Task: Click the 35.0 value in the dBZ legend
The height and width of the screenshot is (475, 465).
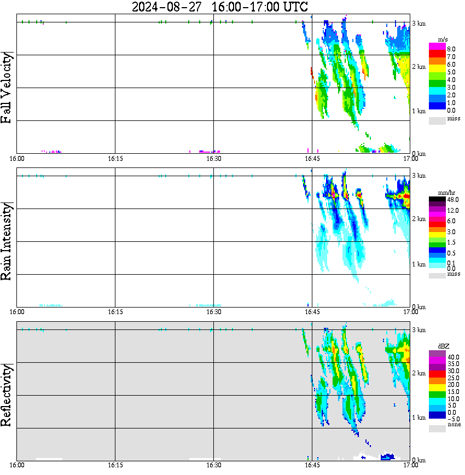Action: tap(453, 364)
